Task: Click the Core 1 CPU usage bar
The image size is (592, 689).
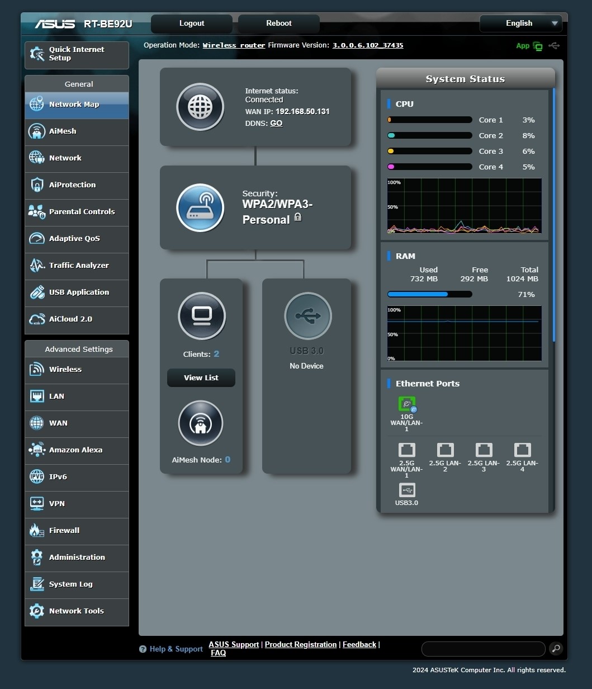Action: (430, 120)
